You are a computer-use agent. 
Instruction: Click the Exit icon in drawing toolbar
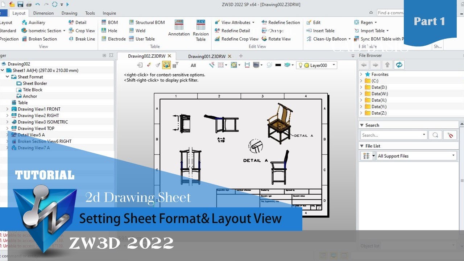point(140,65)
